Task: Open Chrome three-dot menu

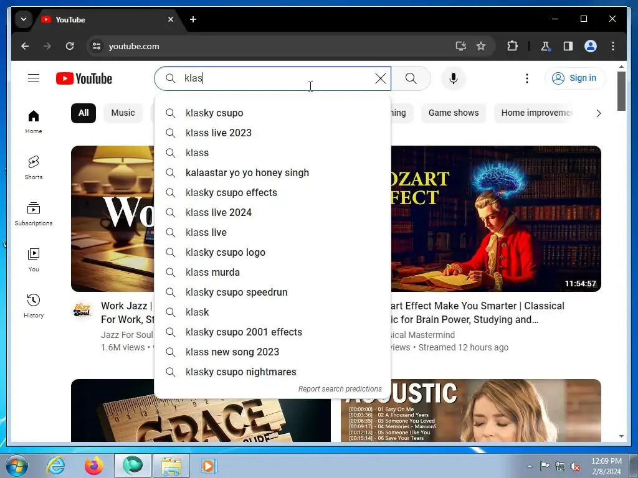Action: pyautogui.click(x=613, y=46)
